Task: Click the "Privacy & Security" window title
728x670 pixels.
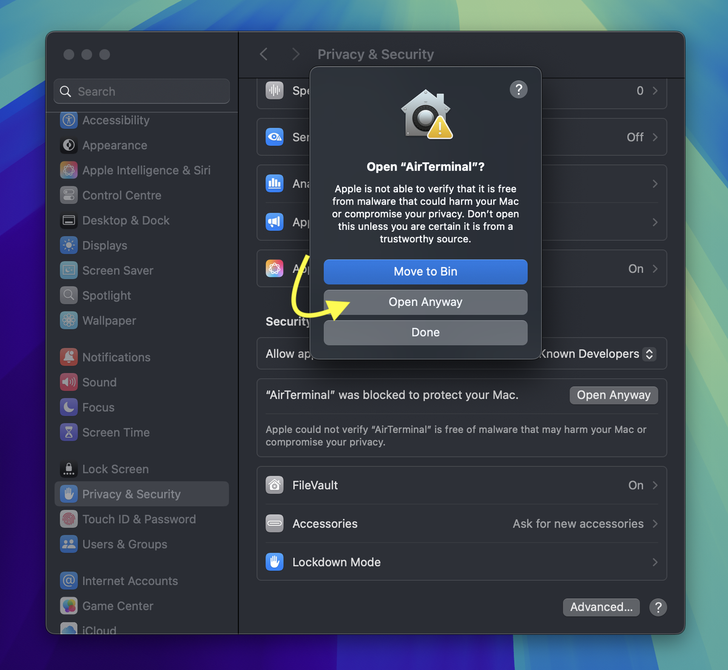Action: pos(376,54)
